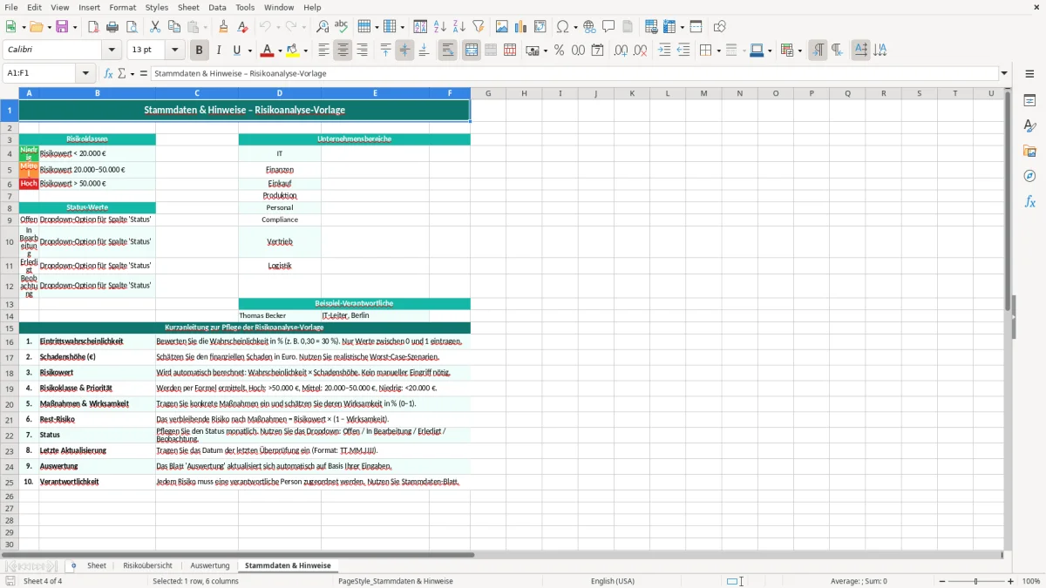Toggle Align Right
This screenshot has height=588, width=1046.
point(362,51)
